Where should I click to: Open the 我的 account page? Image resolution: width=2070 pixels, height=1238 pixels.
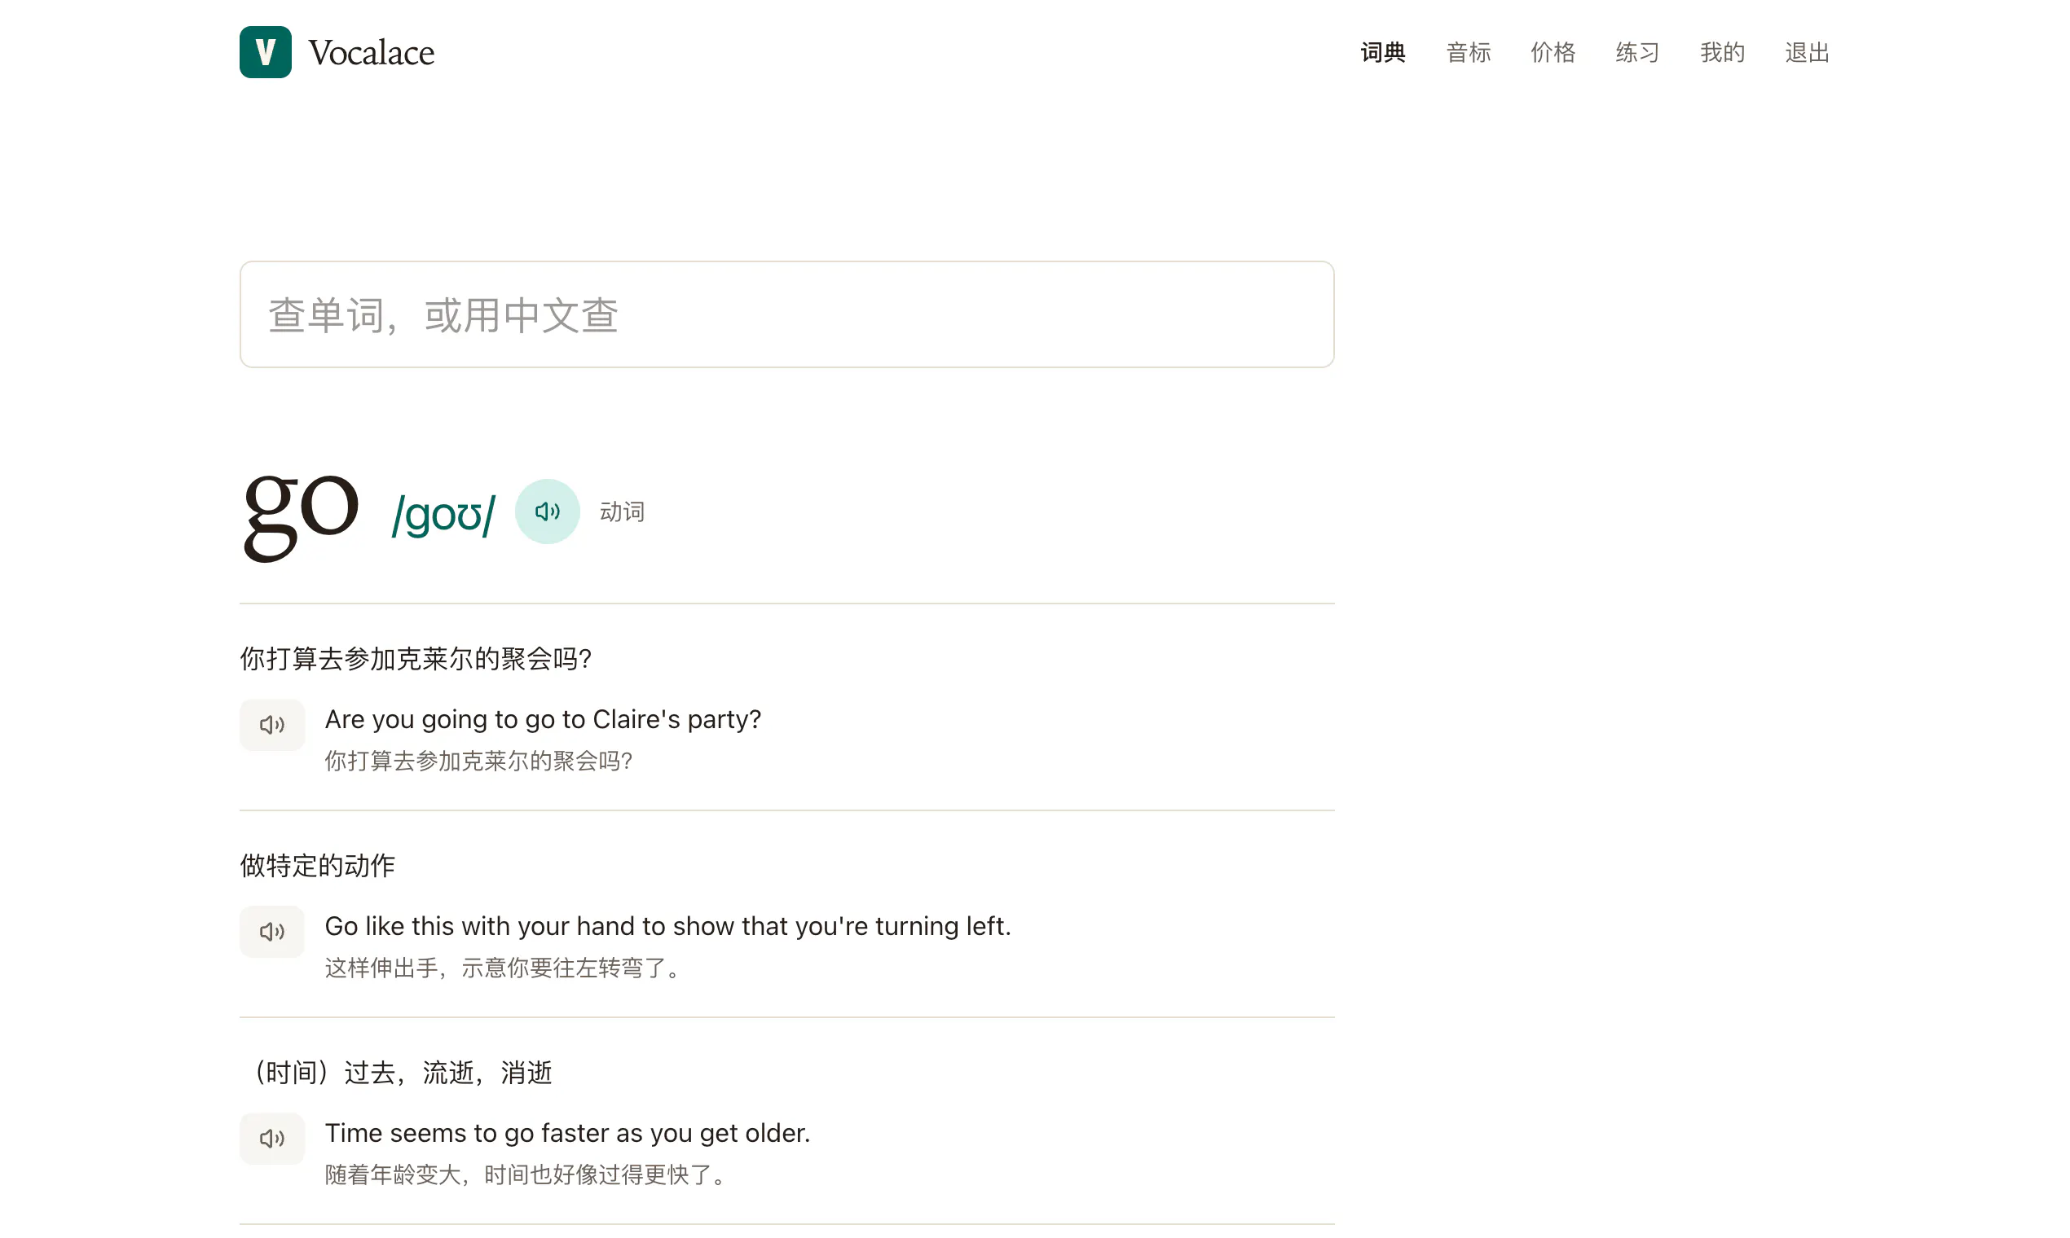click(x=1723, y=53)
